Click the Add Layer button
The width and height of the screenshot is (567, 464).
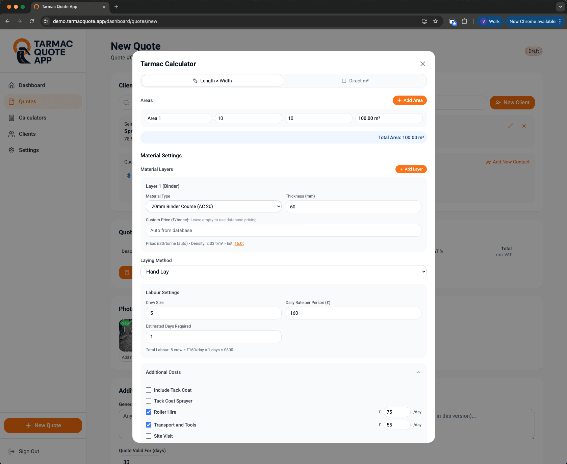pos(411,169)
